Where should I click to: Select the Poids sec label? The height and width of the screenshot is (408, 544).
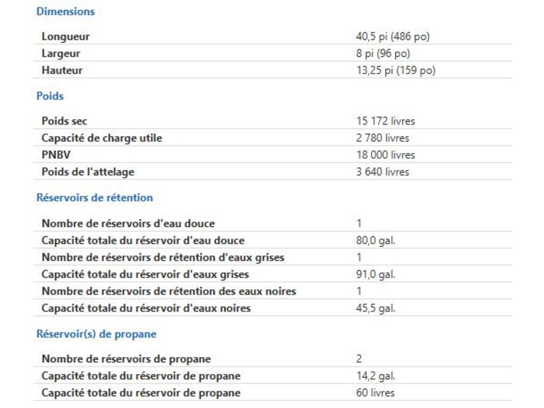(64, 121)
